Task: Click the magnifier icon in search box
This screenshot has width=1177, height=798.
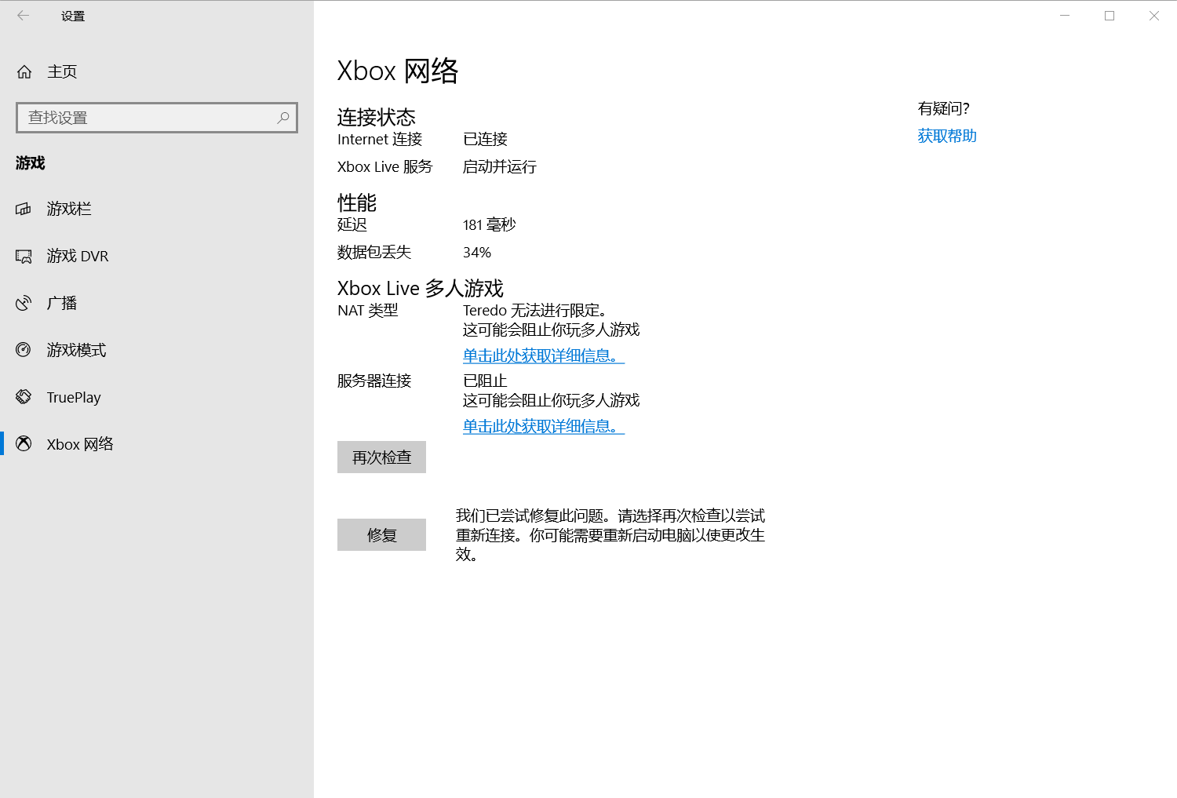Action: pos(283,118)
